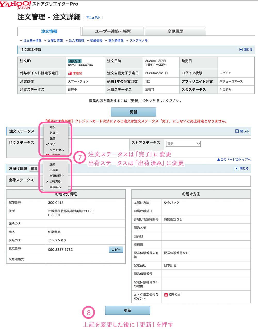Choose 出荷済み in the shipping status list
258x333 pixels.
(x=55, y=181)
